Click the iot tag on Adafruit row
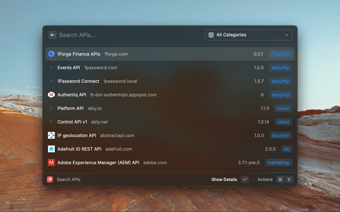This screenshot has width=340, height=212. [x=286, y=149]
